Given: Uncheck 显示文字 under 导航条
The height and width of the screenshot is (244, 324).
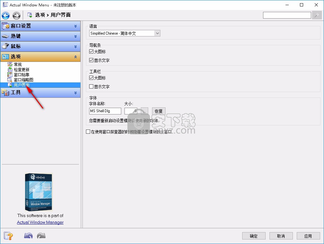Looking at the screenshot, I should 91,60.
